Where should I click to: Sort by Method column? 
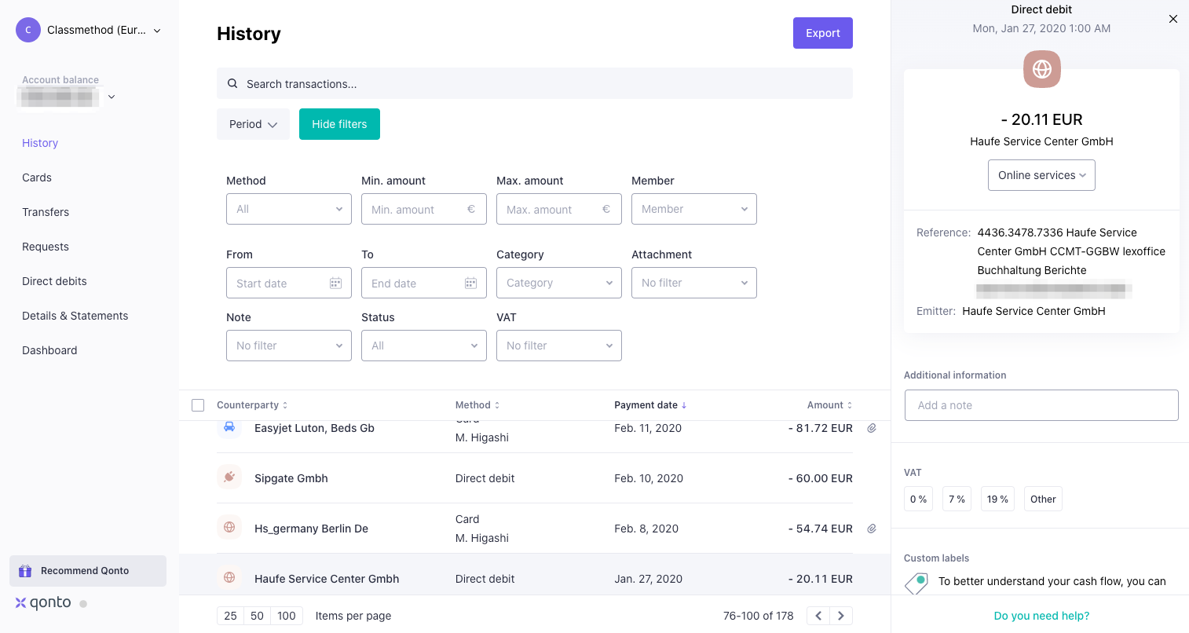click(477, 405)
